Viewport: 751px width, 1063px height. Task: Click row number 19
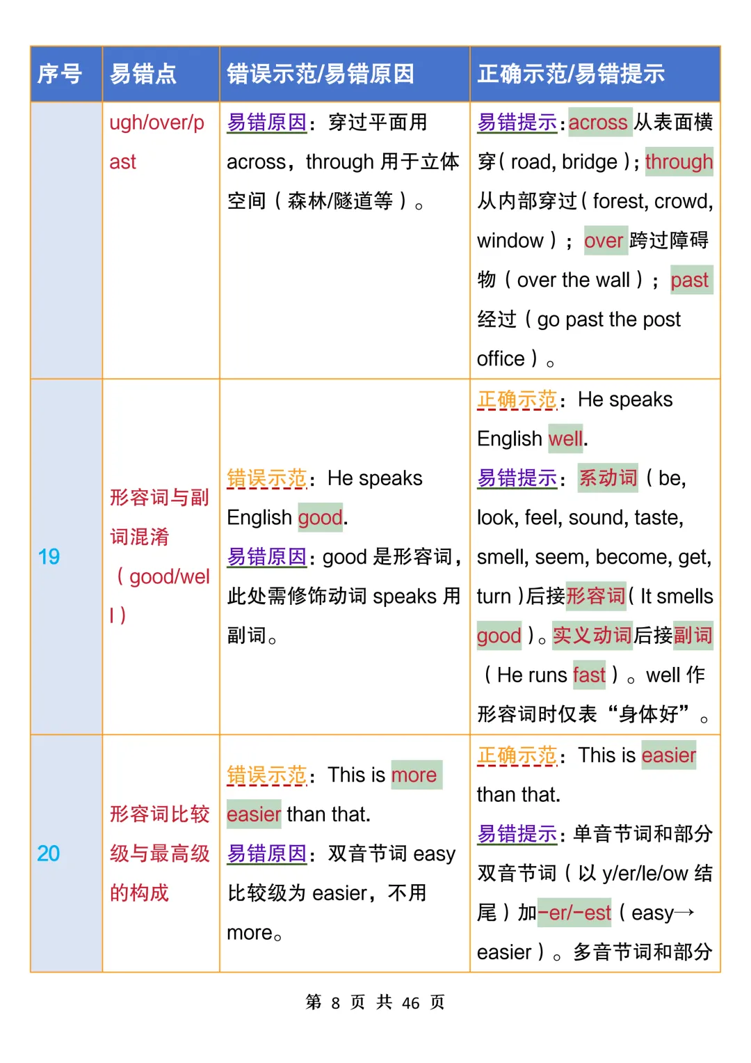click(49, 557)
